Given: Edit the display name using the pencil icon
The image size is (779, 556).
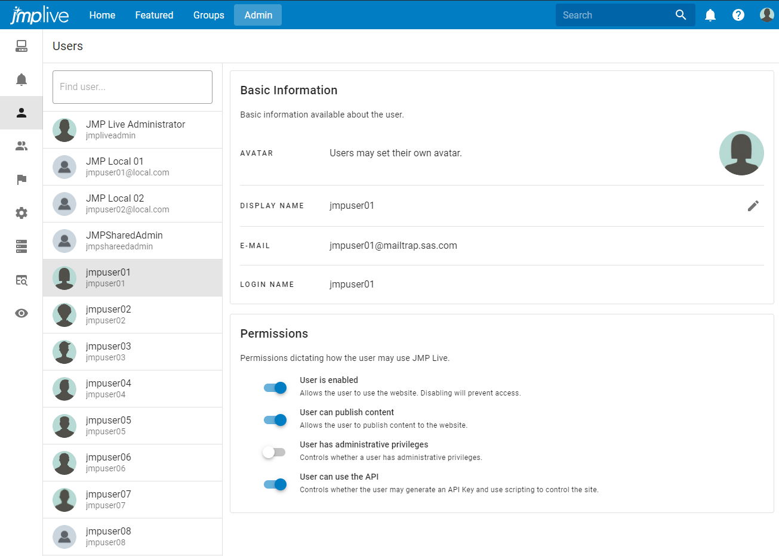Looking at the screenshot, I should tap(753, 205).
